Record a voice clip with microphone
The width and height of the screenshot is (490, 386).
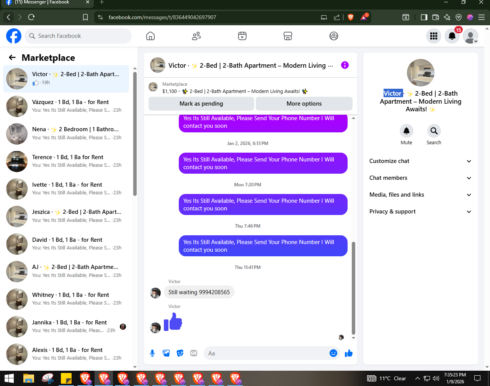coord(152,353)
